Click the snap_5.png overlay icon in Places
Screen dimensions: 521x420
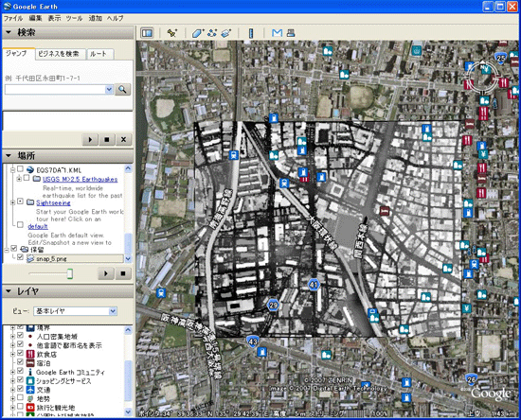[30, 259]
